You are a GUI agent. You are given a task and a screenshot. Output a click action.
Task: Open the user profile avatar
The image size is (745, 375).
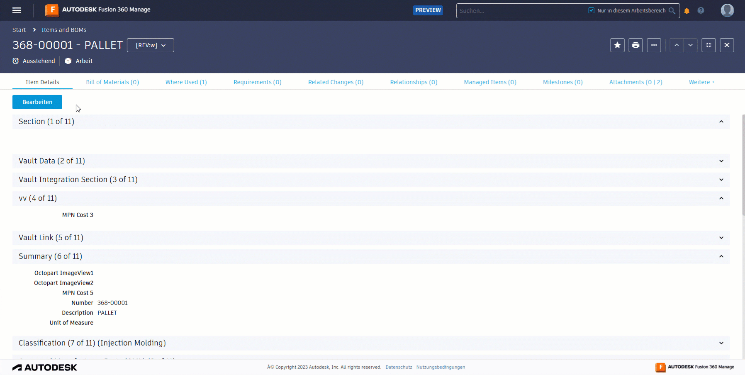pyautogui.click(x=727, y=10)
